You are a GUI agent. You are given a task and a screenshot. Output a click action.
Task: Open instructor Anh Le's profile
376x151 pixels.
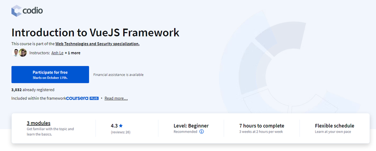57,53
